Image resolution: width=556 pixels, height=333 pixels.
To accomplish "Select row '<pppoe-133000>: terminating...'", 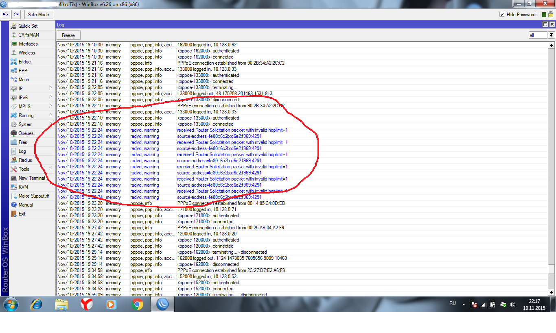I will coord(302,87).
